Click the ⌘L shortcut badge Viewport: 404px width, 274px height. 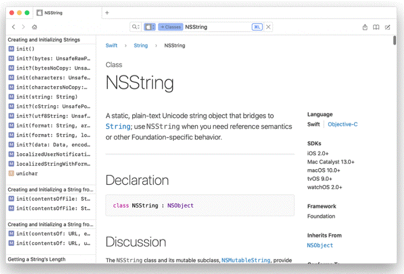point(257,27)
